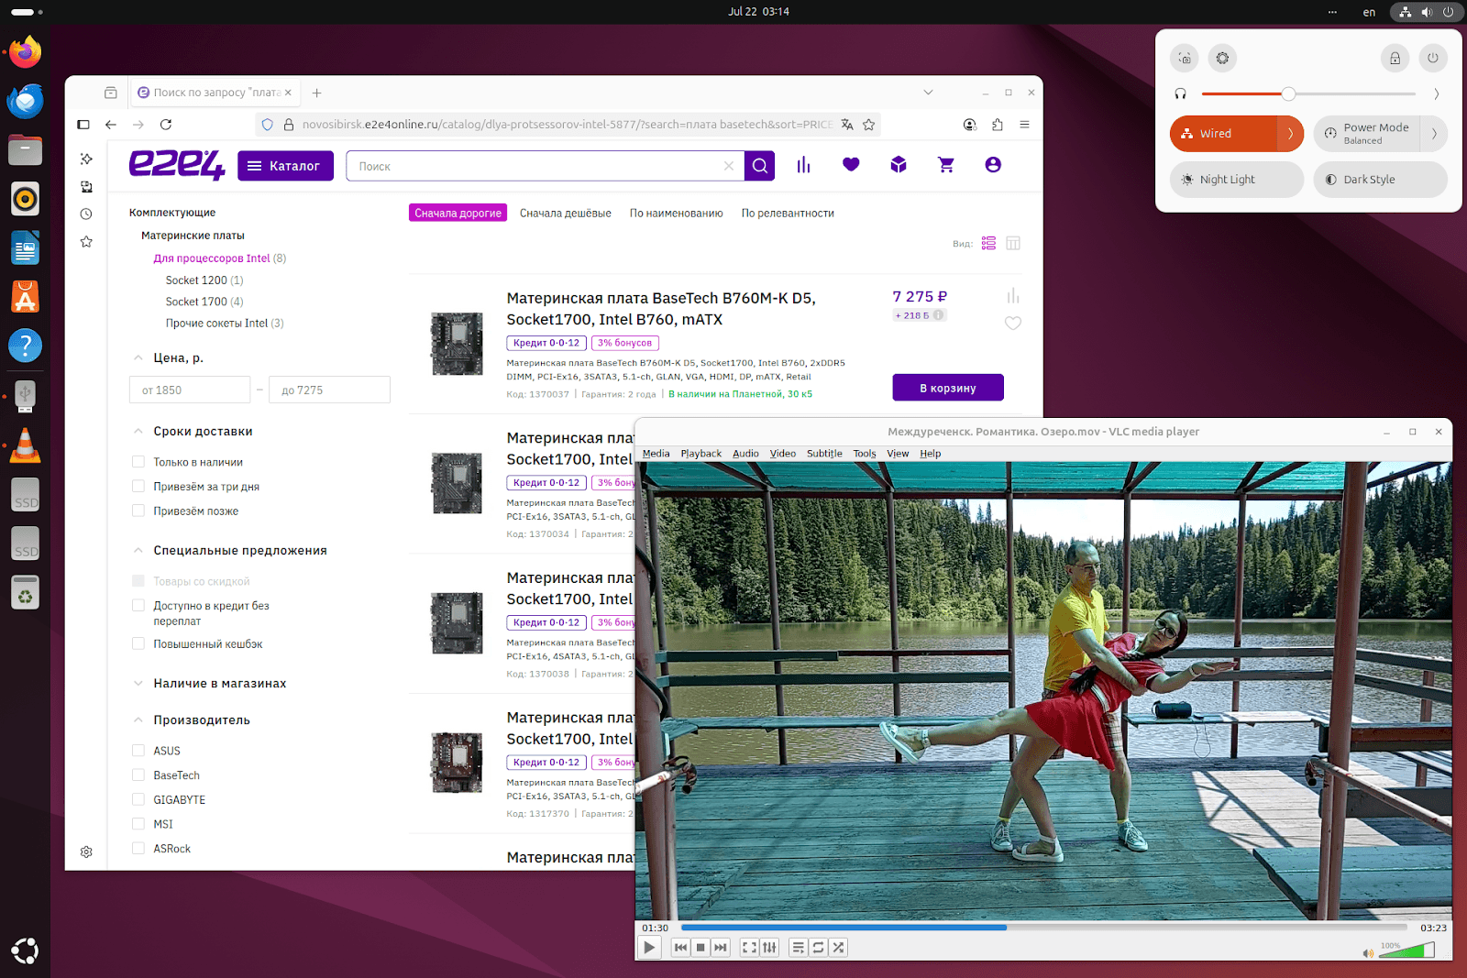Click the system volume slider
The height and width of the screenshot is (978, 1467).
pyautogui.click(x=1308, y=93)
